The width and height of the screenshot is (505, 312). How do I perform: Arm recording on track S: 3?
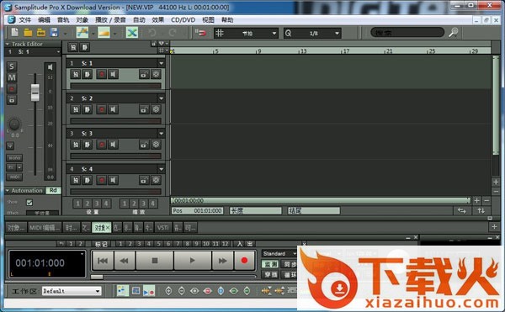coord(102,145)
